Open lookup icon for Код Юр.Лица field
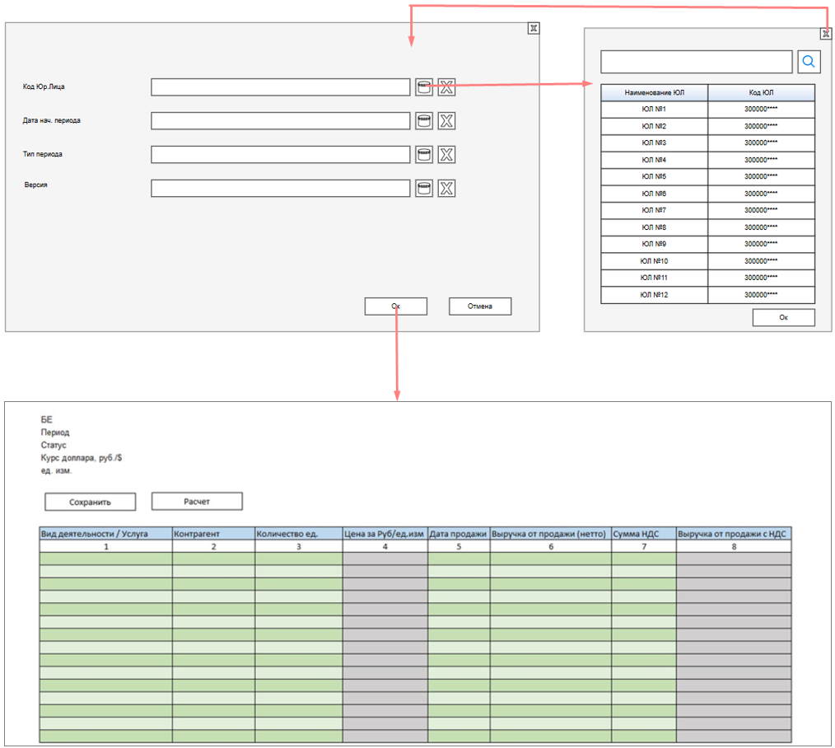The image size is (835, 748). (x=423, y=87)
